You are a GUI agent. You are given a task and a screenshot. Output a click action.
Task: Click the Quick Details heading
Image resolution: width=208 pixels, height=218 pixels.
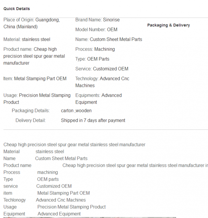click(17, 9)
